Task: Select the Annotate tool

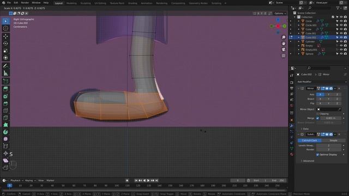Action: pos(5,66)
